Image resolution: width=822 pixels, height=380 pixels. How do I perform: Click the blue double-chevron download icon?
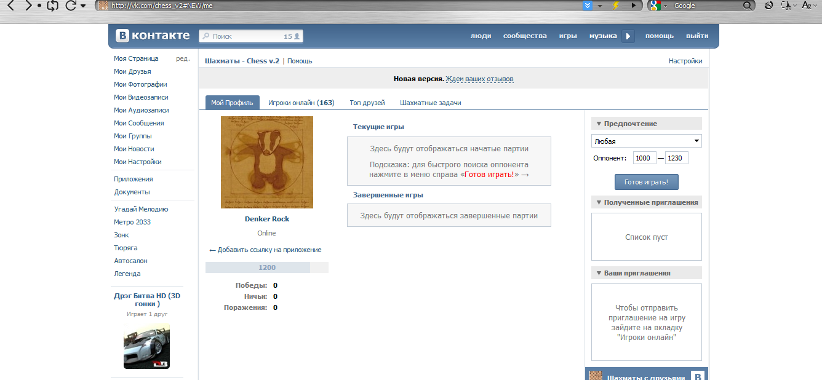588,6
